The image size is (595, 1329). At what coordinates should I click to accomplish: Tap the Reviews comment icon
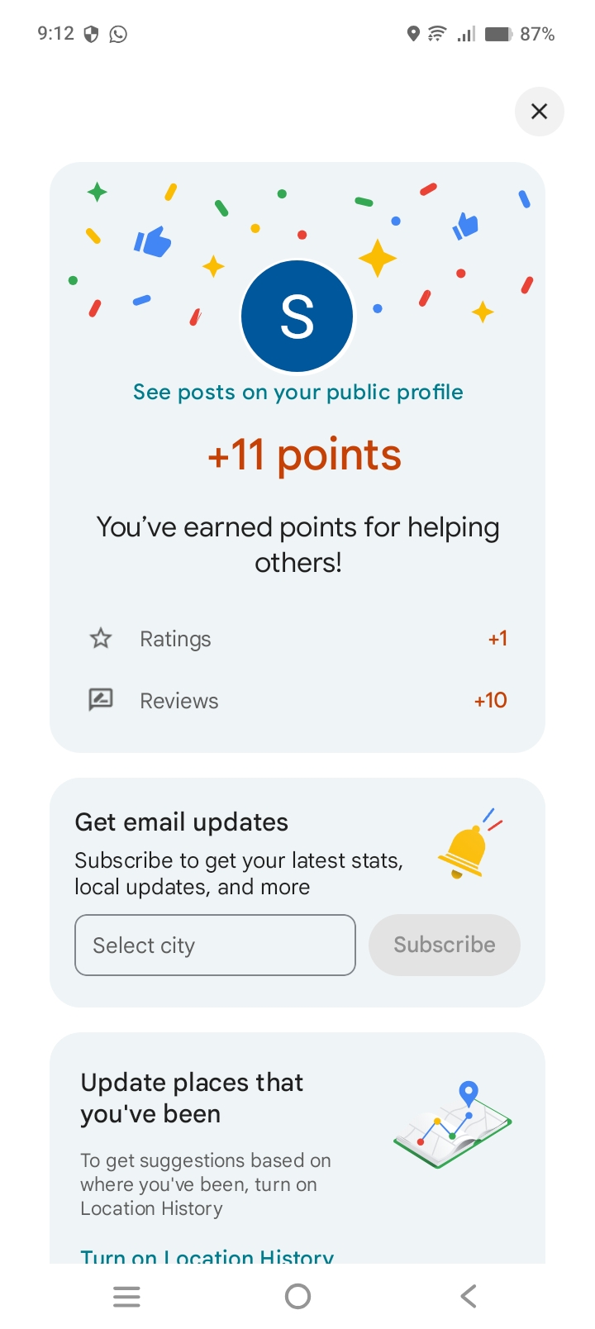point(101,700)
